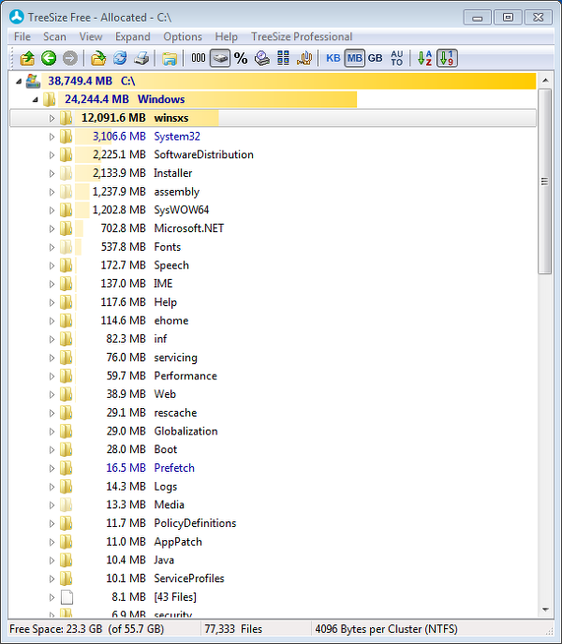Open the File menu
562x644 pixels.
[x=22, y=37]
